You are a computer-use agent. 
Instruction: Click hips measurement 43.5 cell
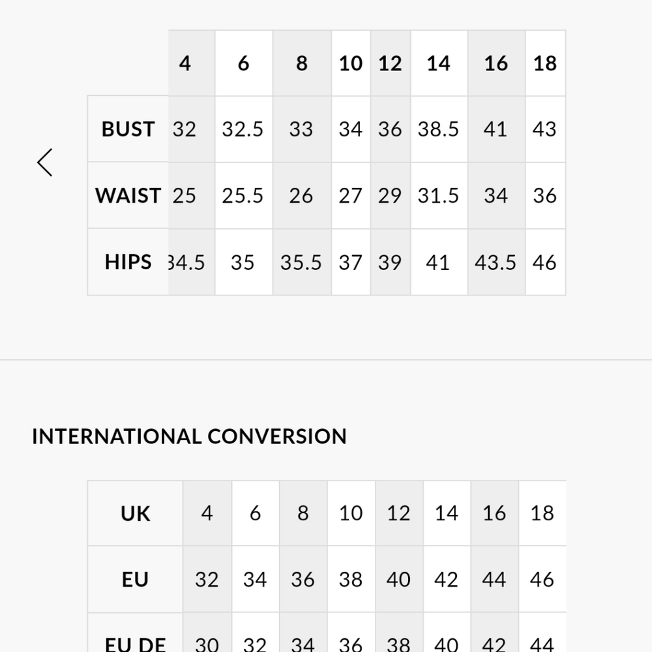pyautogui.click(x=496, y=262)
